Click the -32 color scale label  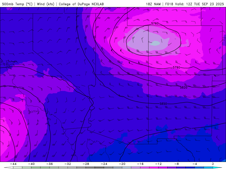point(68,164)
